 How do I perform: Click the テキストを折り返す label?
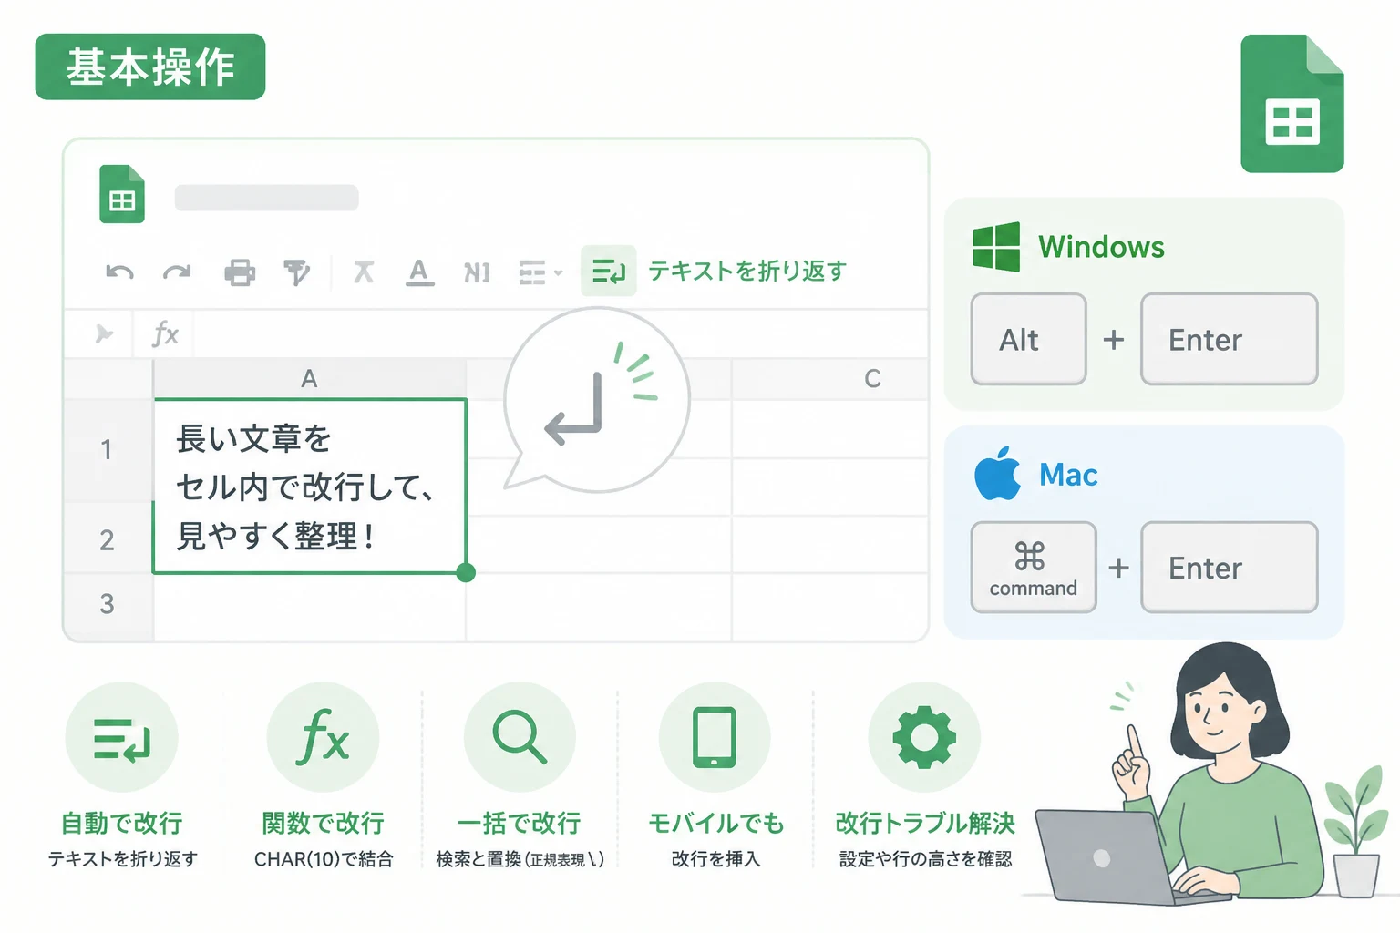tap(747, 271)
